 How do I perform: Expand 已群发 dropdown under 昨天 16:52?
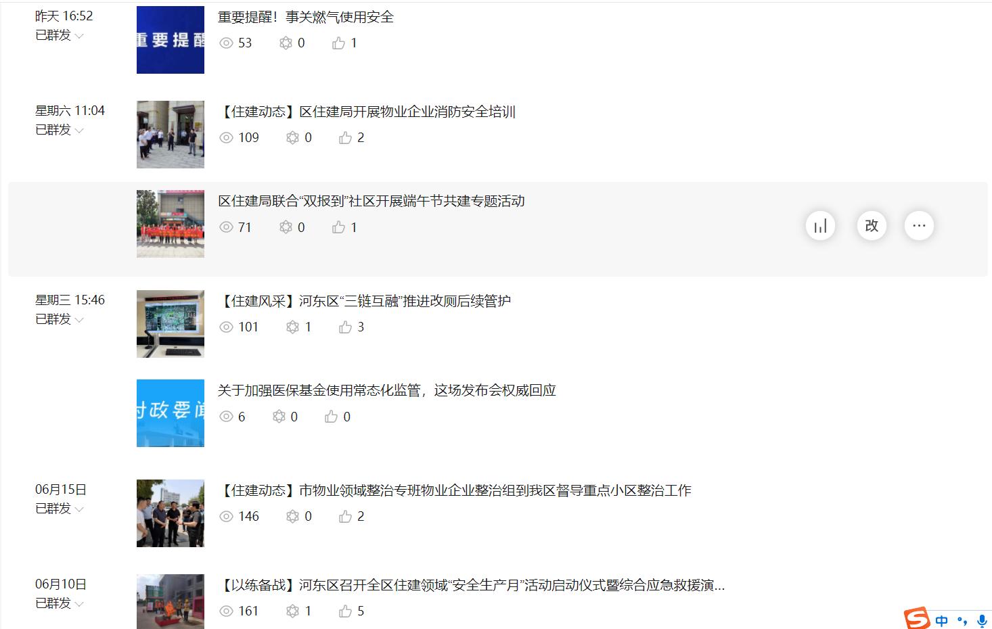60,35
